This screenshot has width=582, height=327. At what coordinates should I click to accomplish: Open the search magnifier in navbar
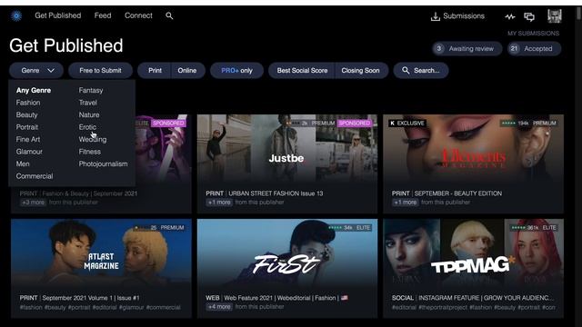coord(169,15)
